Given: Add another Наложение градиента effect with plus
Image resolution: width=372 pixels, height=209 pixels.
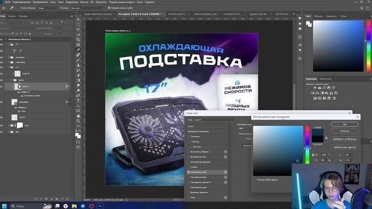Looking at the screenshot, I should point(226,182).
